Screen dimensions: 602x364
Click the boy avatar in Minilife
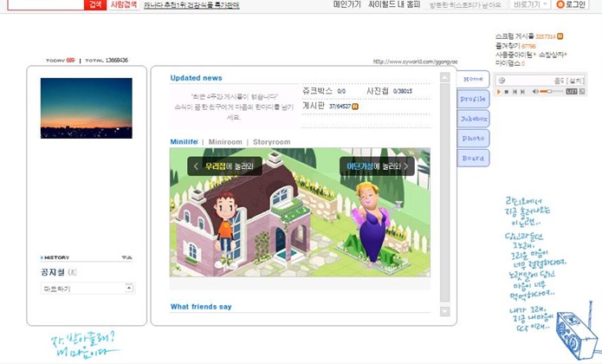227,231
